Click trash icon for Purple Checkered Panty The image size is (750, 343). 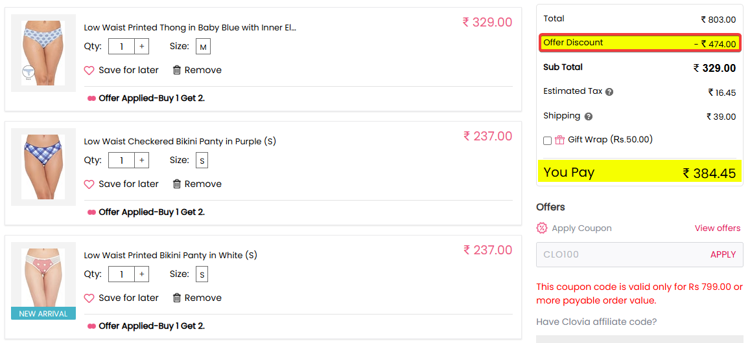[x=177, y=184]
